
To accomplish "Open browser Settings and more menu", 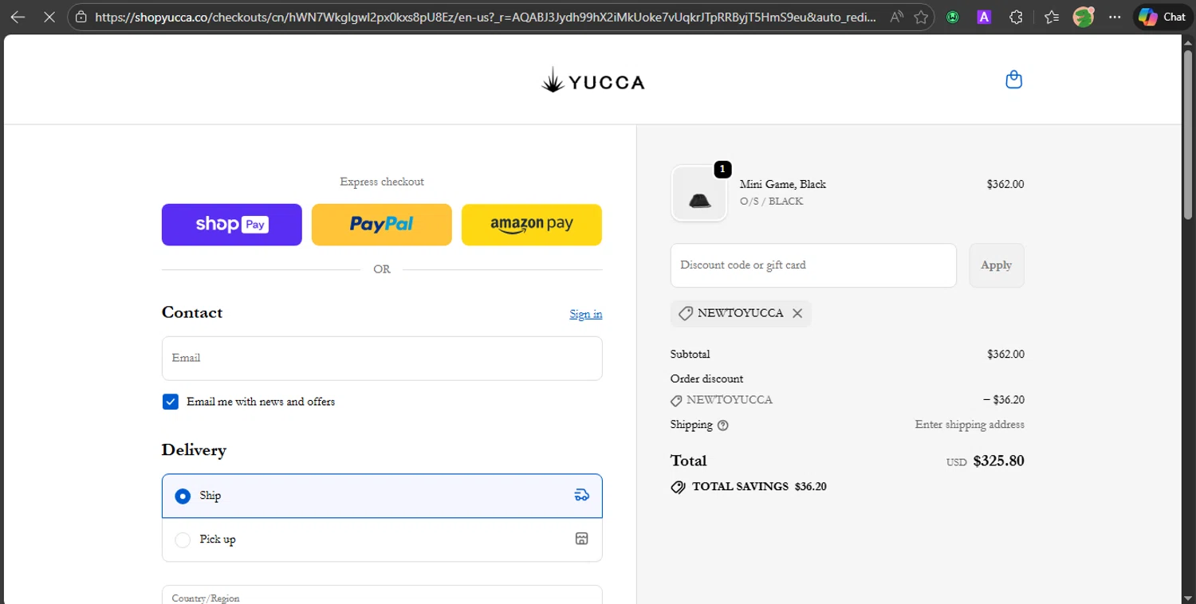I will (x=1115, y=17).
